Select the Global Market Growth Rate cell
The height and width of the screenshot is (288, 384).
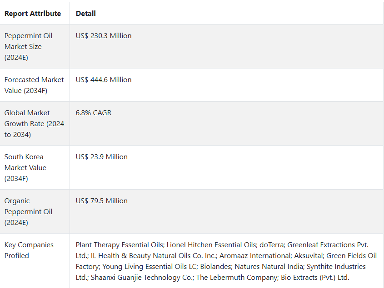pos(34,123)
